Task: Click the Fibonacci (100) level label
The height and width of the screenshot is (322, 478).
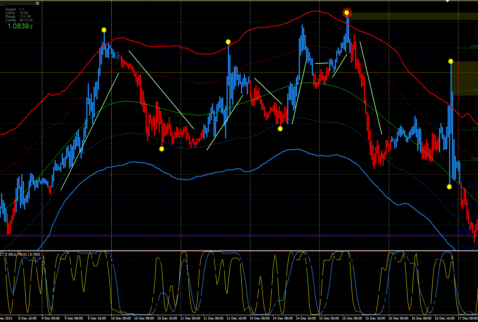Action: tap(474, 159)
